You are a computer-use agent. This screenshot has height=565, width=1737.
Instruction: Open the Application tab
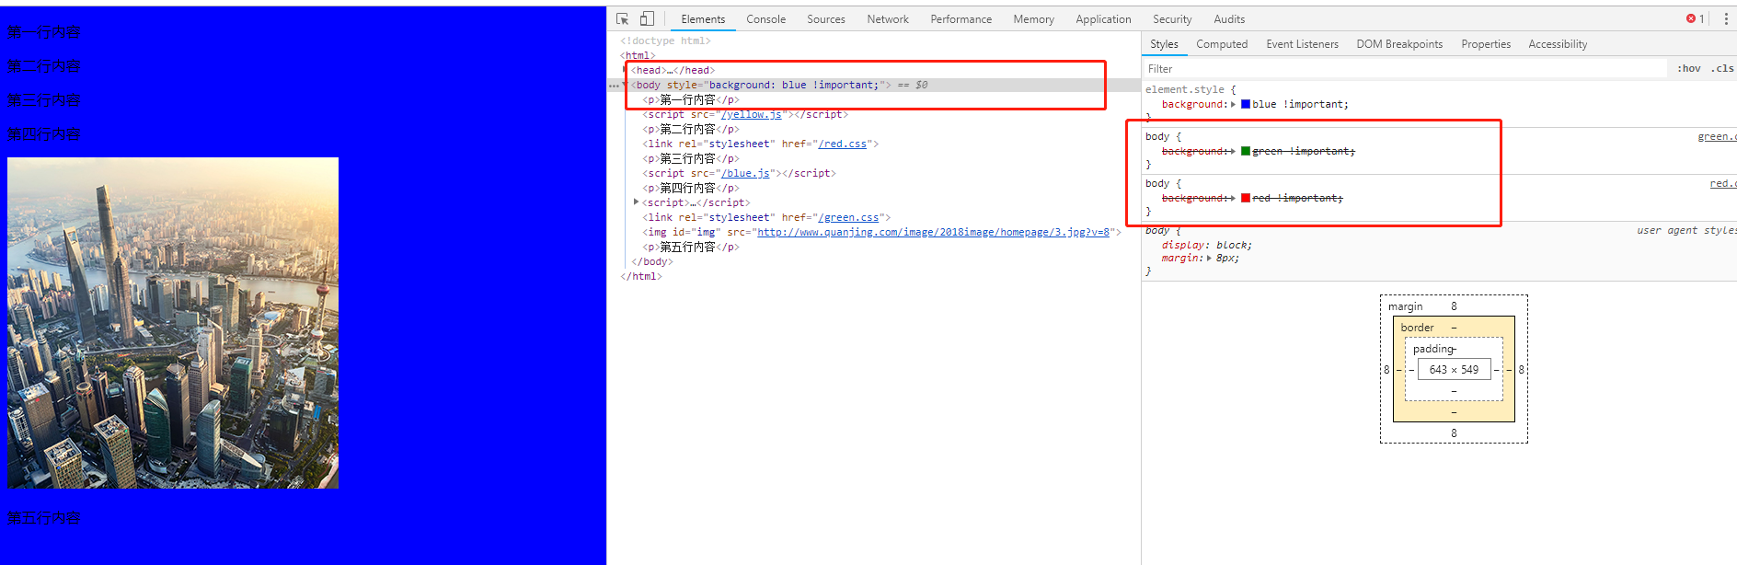pos(1104,19)
